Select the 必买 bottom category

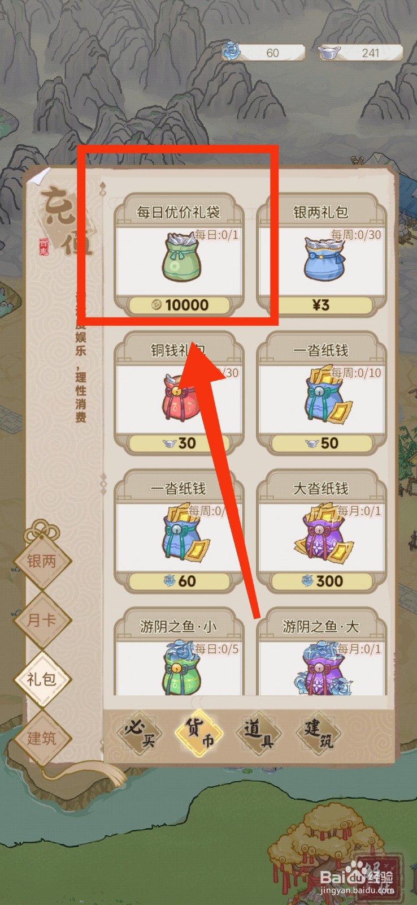point(140,733)
